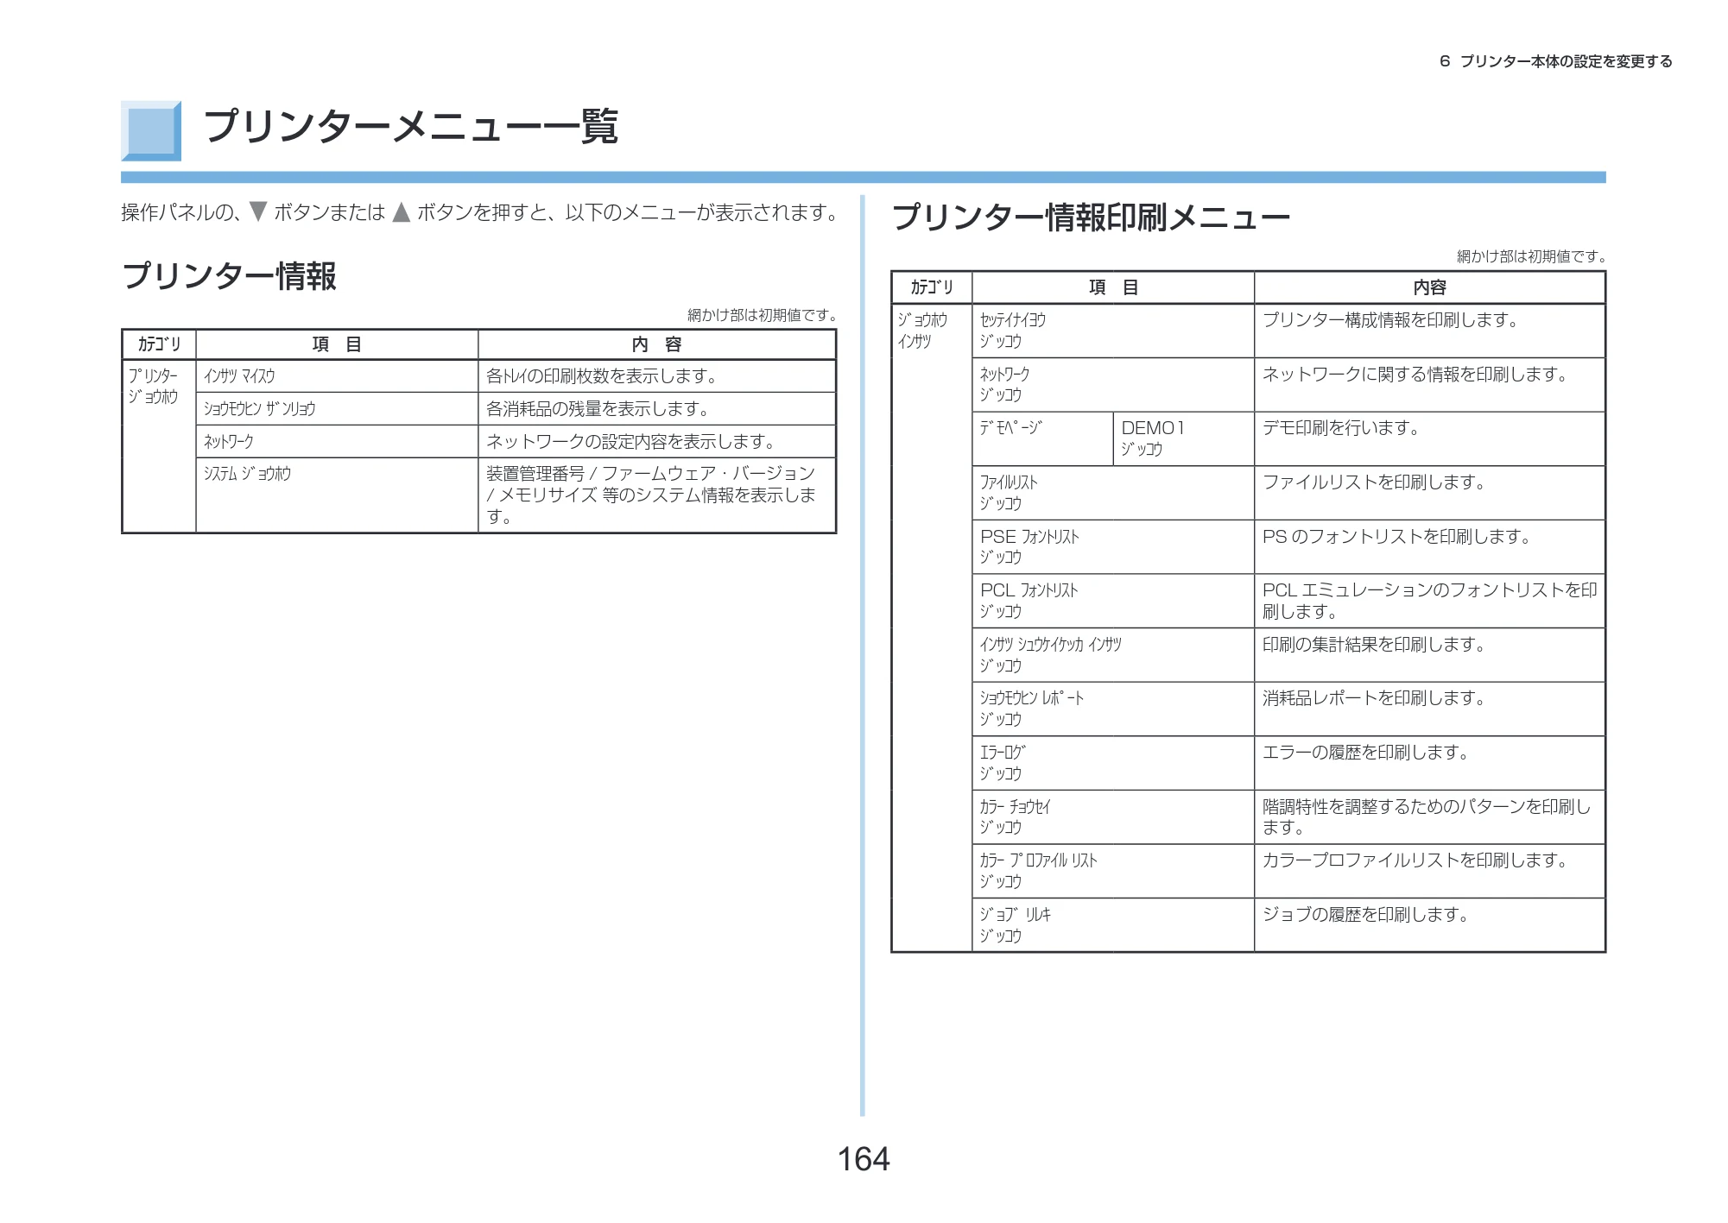Click the description starting 階調特性を調整する

coord(1430,816)
